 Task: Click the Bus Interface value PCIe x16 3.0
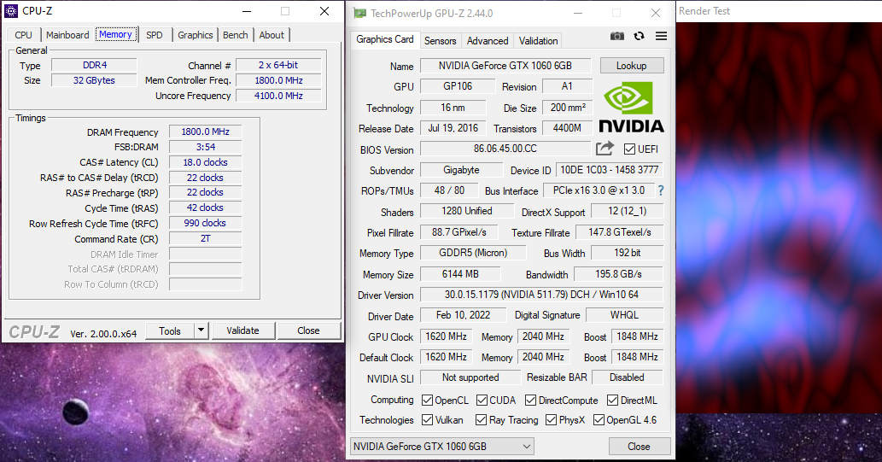click(x=599, y=190)
